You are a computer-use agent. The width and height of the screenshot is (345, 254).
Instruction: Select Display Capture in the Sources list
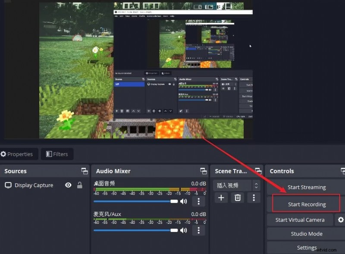click(34, 185)
